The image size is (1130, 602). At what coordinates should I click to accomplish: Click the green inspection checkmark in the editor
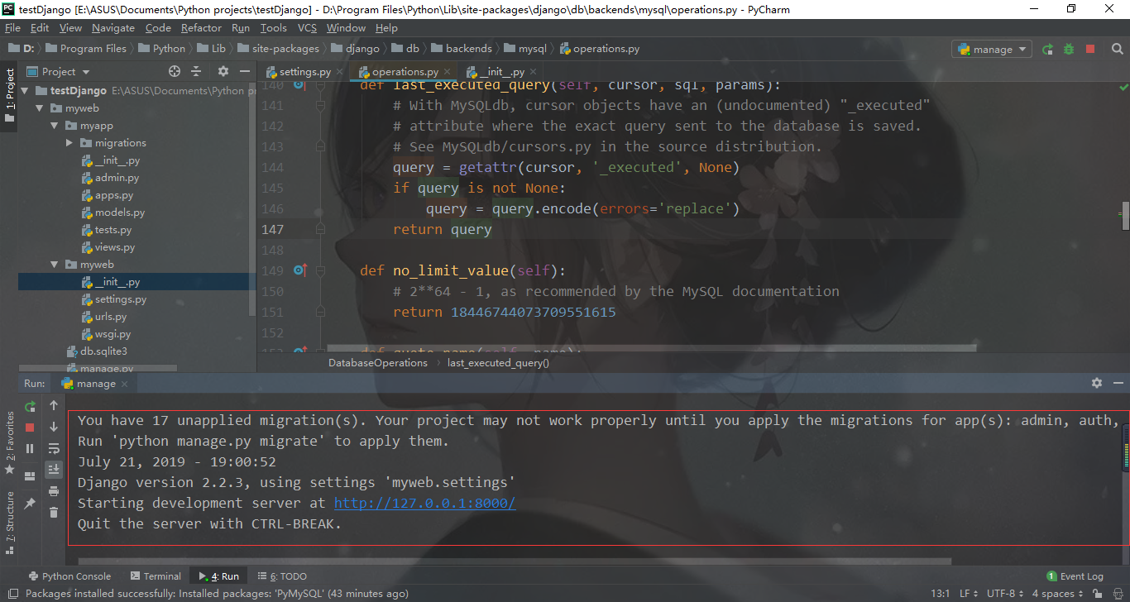coord(1124,86)
